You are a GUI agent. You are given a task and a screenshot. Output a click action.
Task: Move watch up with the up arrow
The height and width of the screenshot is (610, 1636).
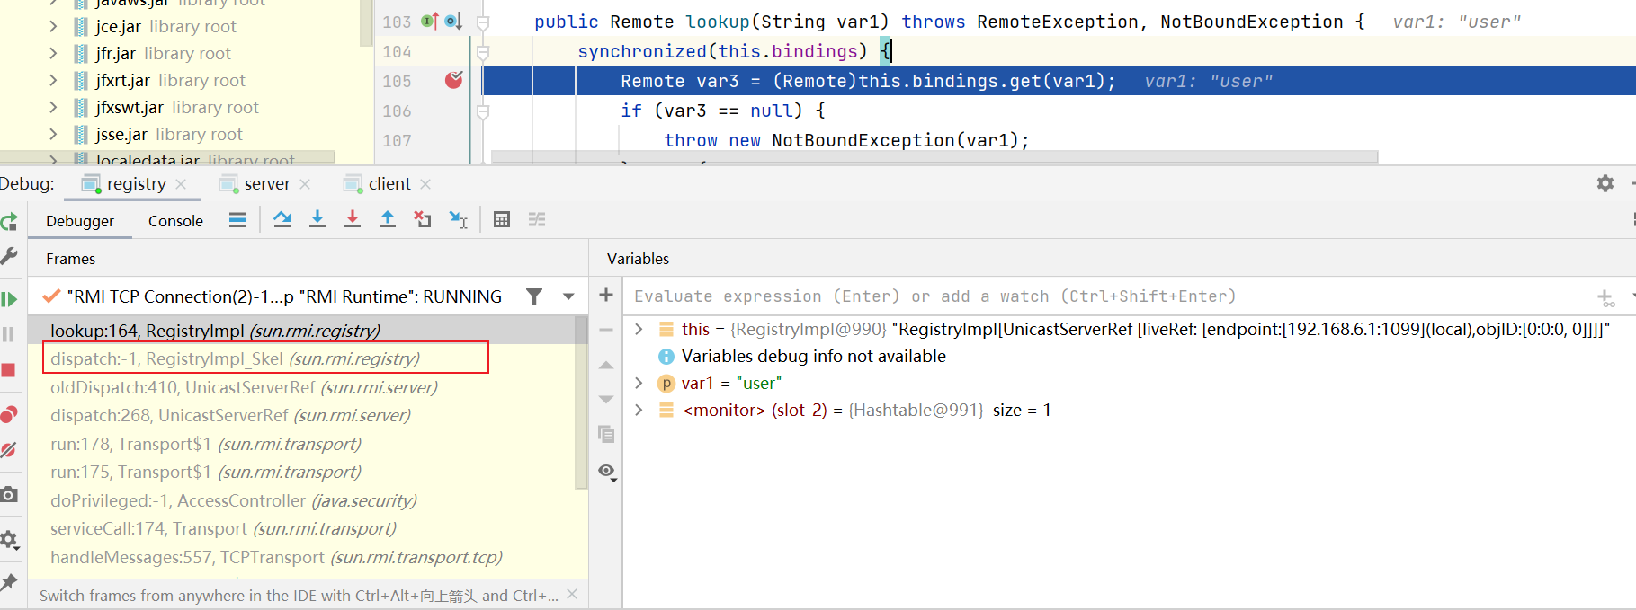tap(606, 365)
